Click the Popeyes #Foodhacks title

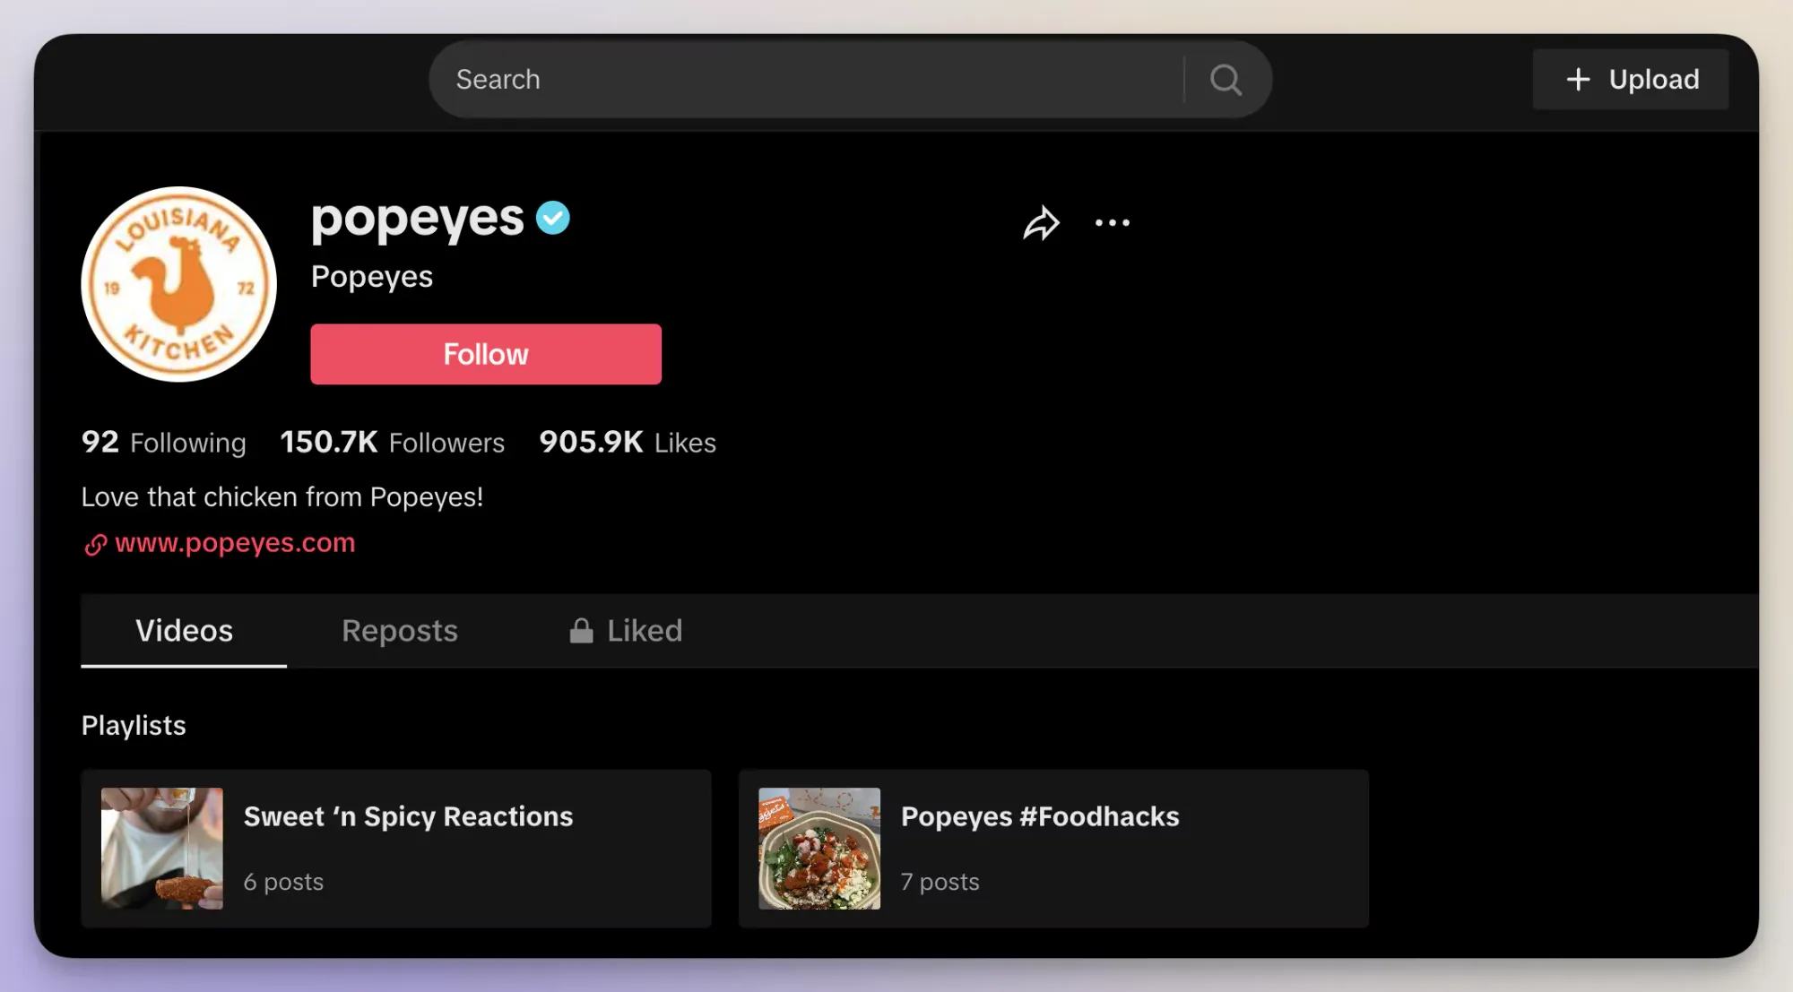[x=1040, y=817]
